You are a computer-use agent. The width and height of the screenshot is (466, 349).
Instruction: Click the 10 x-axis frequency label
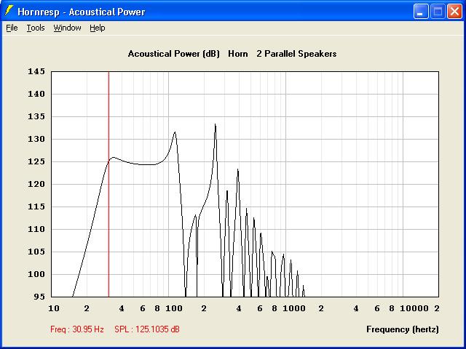tap(53, 308)
